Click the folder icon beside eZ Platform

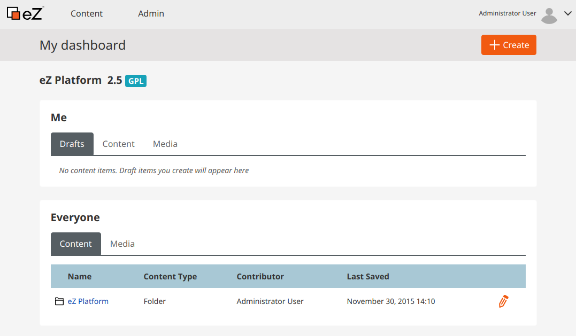tap(59, 301)
